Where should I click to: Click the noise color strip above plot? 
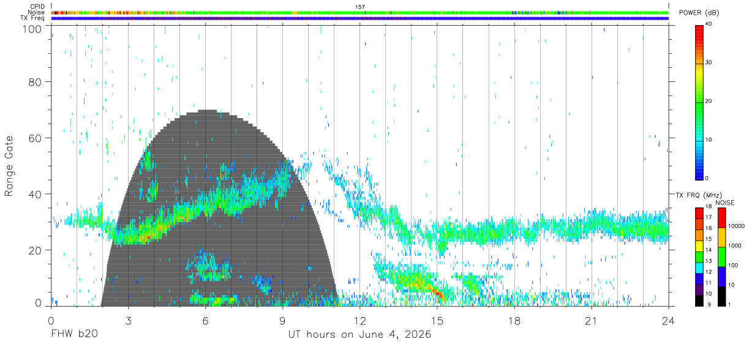pos(360,12)
